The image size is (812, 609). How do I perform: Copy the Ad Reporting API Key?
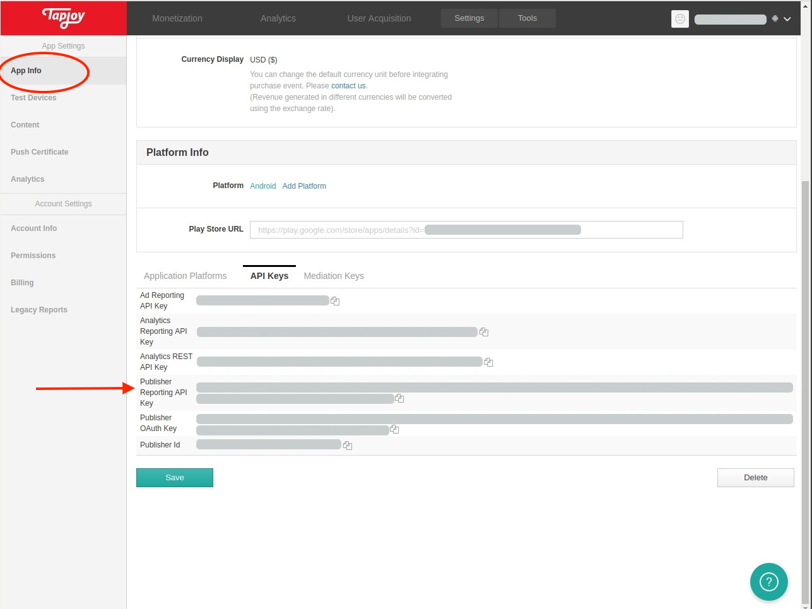[335, 301]
